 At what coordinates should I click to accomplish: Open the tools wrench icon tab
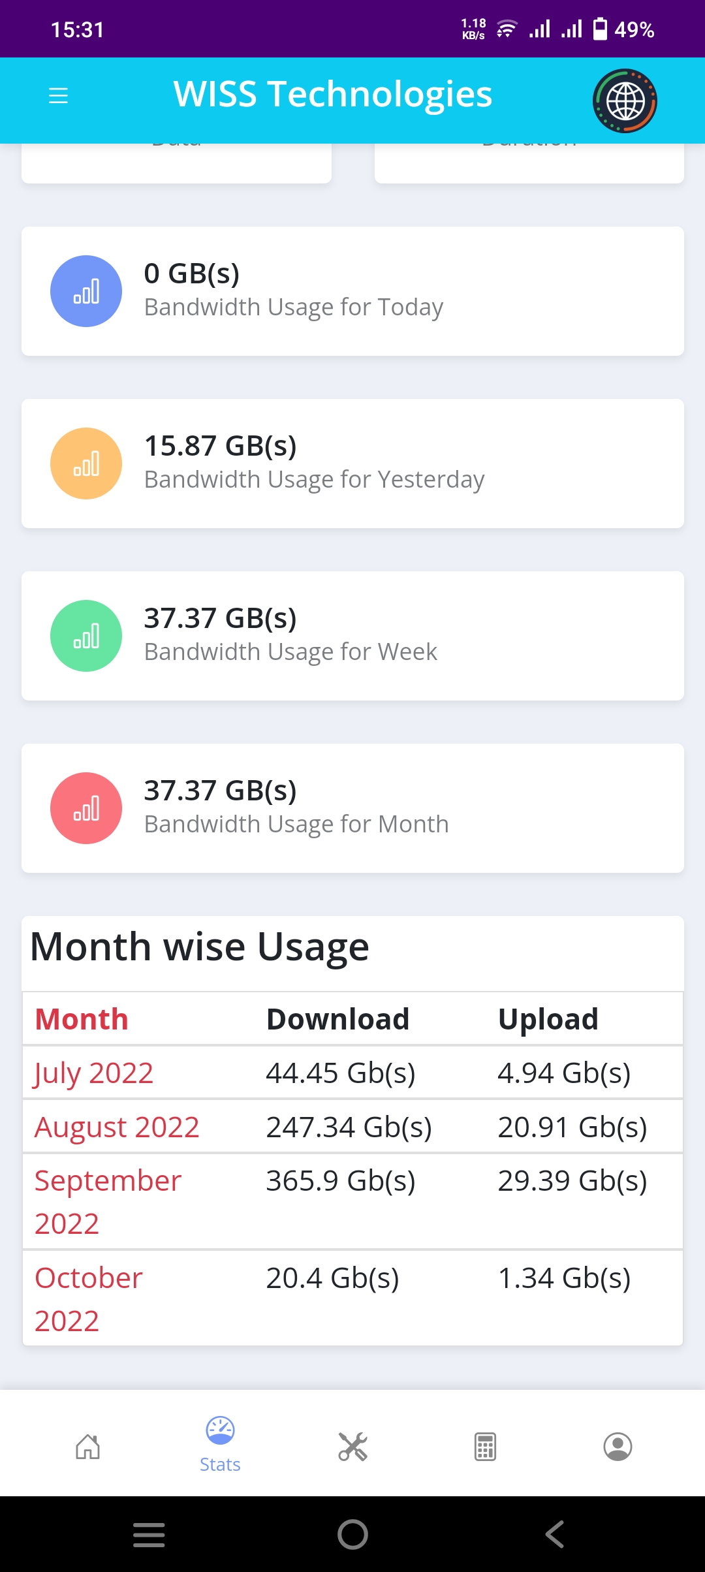point(352,1447)
